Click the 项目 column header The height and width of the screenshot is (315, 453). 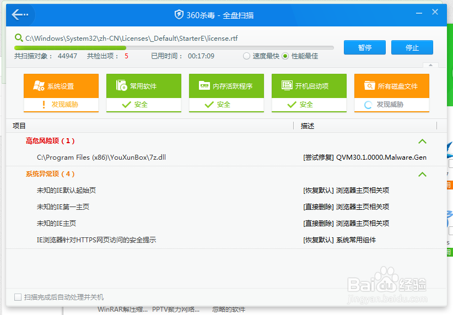19,126
